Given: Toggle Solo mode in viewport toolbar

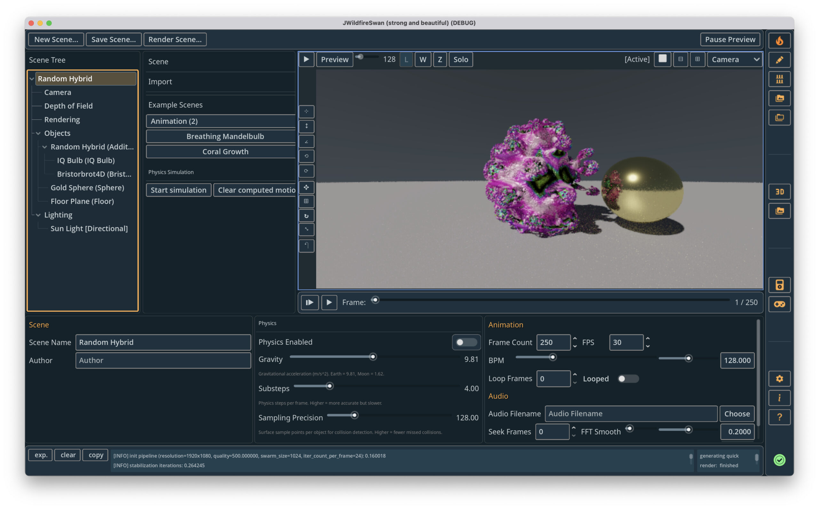Looking at the screenshot, I should (461, 59).
